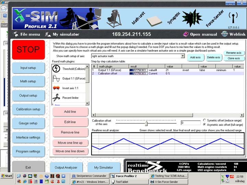The height and width of the screenshot is (185, 247).
Task: Select Symetric offset (reduce range) radio
Action: 204,120
